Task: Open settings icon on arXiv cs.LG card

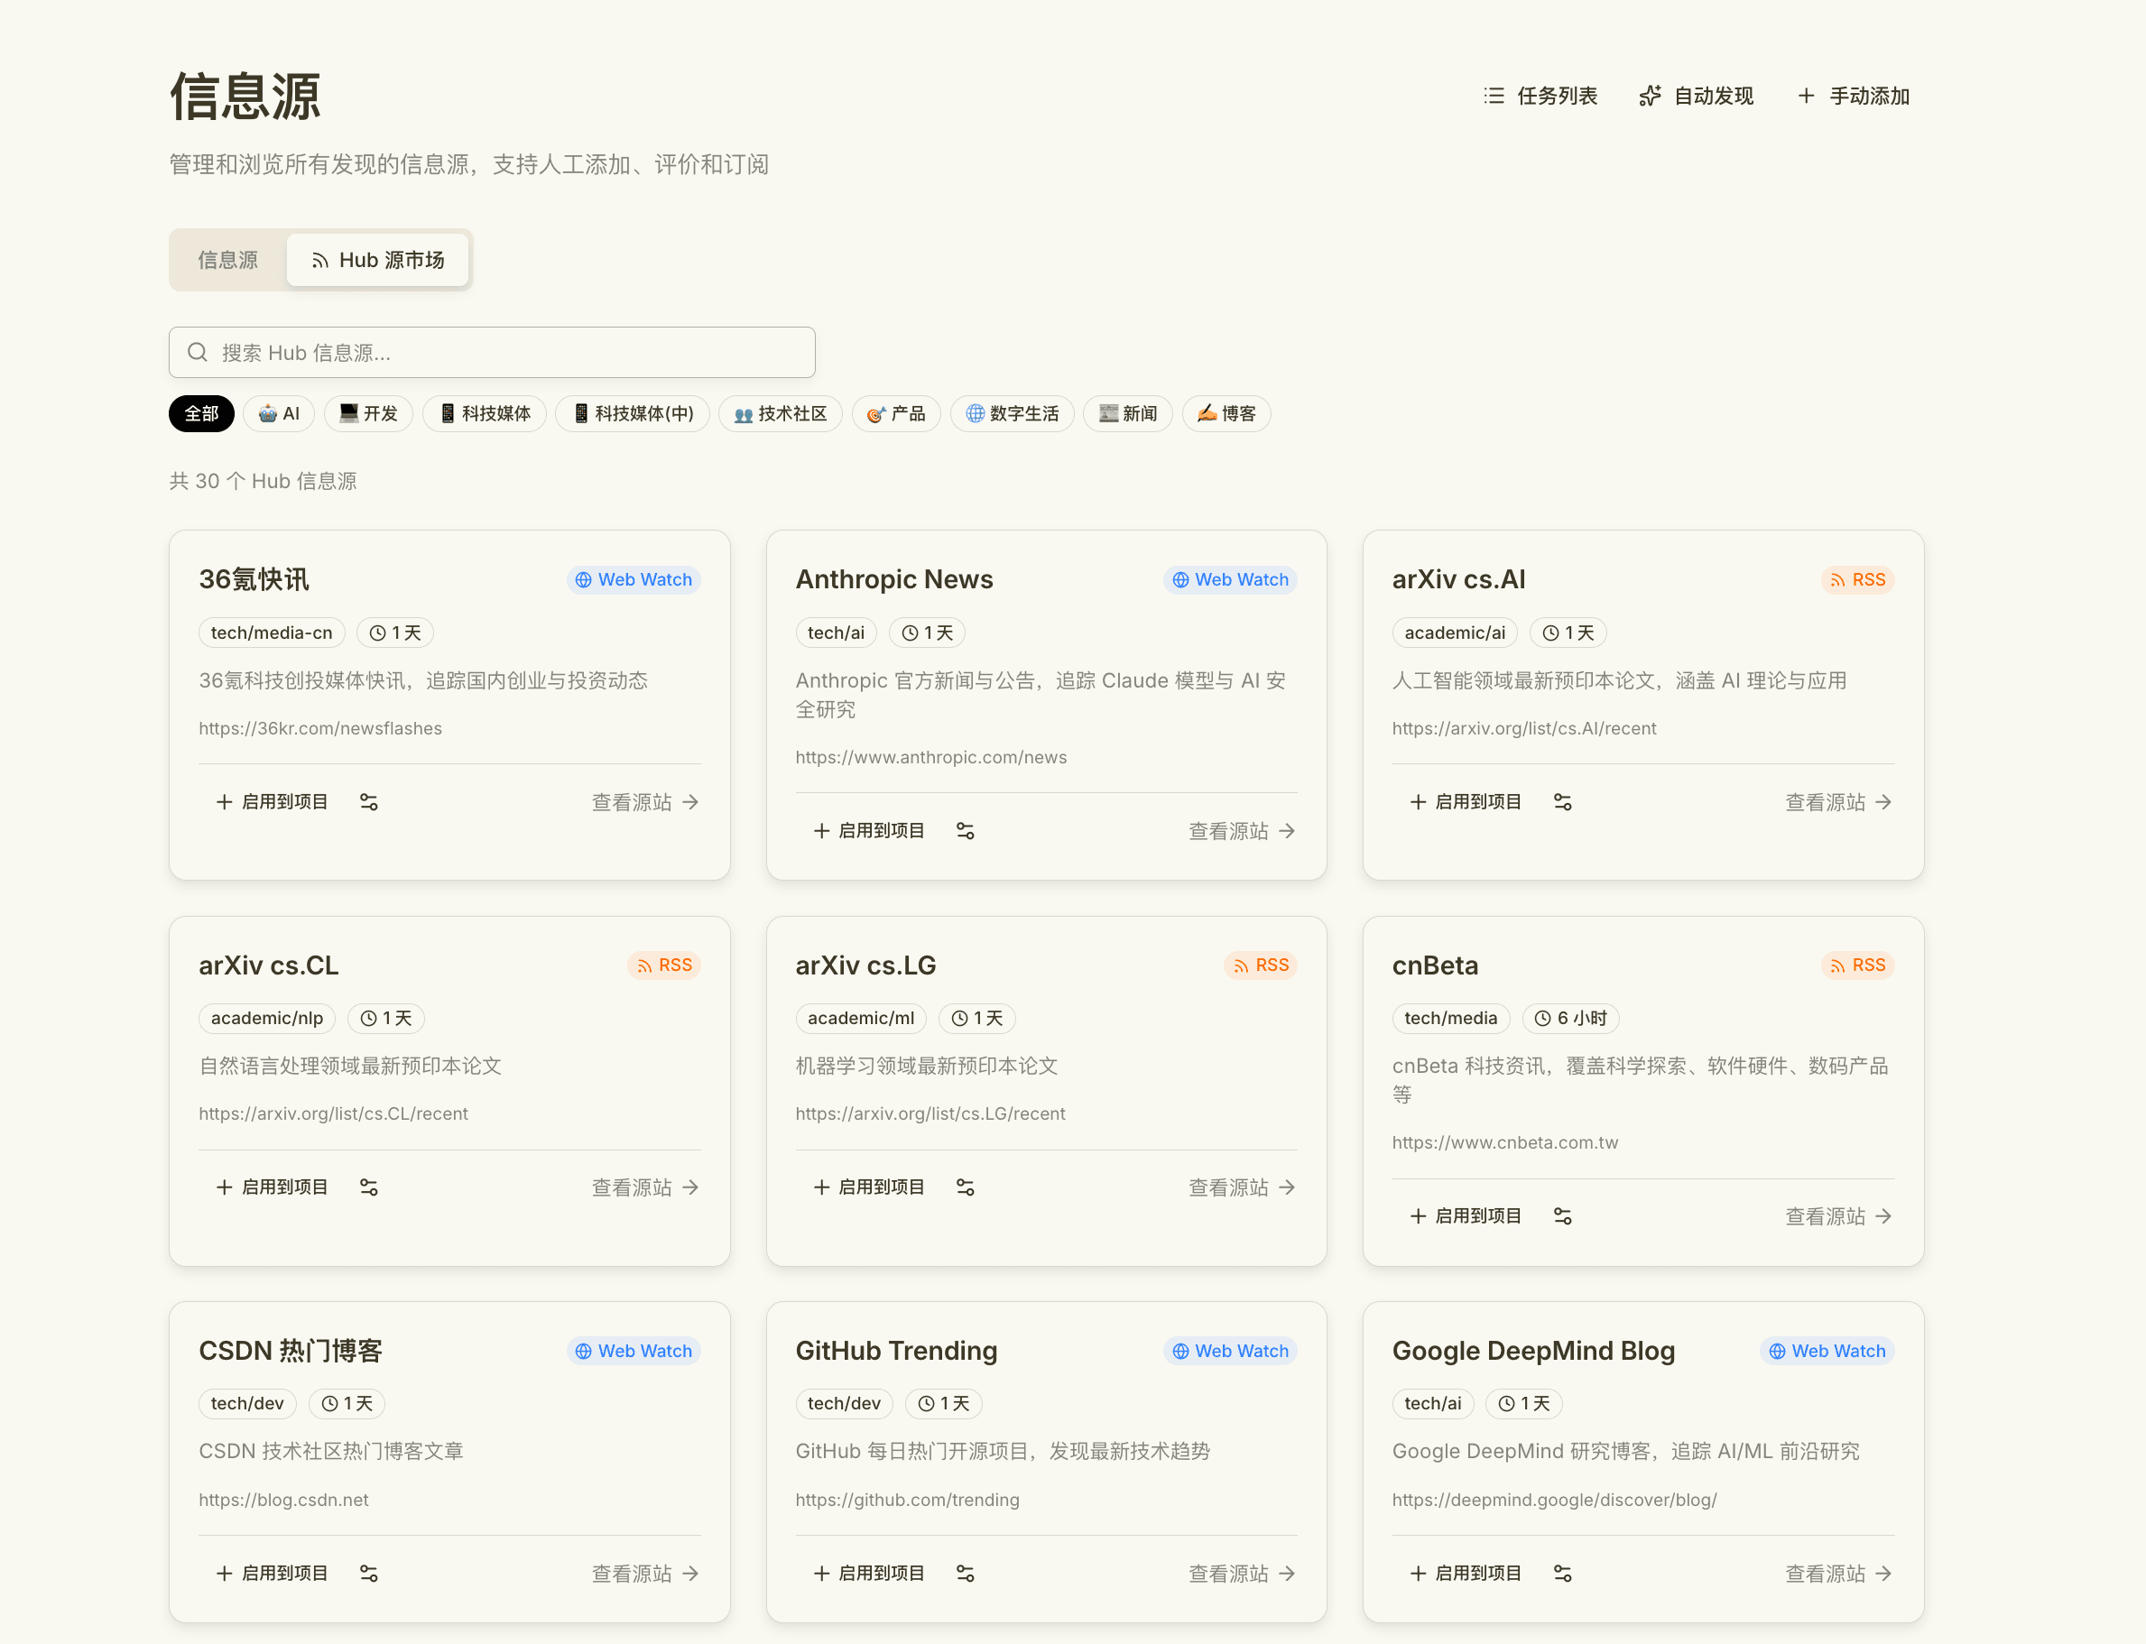Action: (965, 1187)
